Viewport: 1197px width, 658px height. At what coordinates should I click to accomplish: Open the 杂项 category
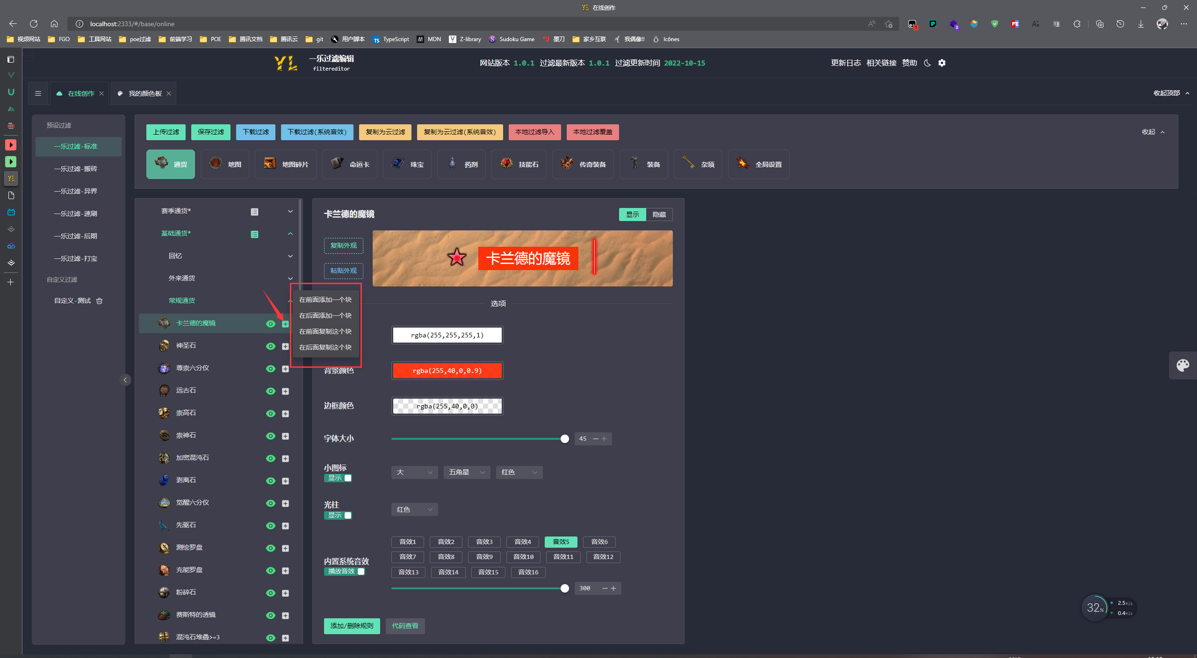(698, 164)
